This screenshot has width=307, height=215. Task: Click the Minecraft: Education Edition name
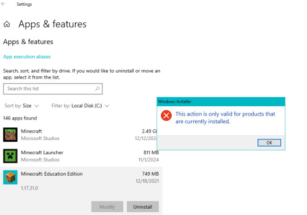pos(52,174)
